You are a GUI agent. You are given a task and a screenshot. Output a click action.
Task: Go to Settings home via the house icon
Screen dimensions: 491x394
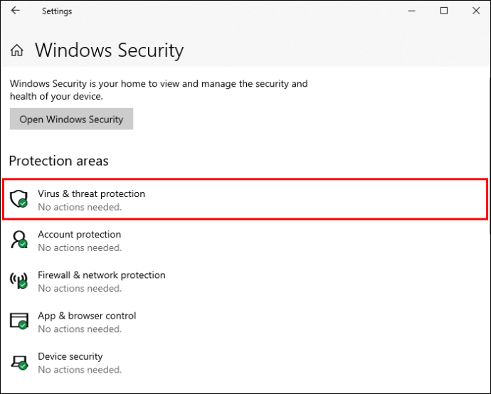(x=17, y=50)
